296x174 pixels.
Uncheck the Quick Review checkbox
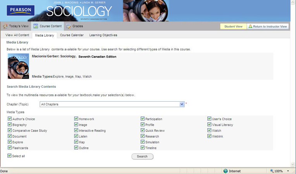pyautogui.click(x=143, y=130)
